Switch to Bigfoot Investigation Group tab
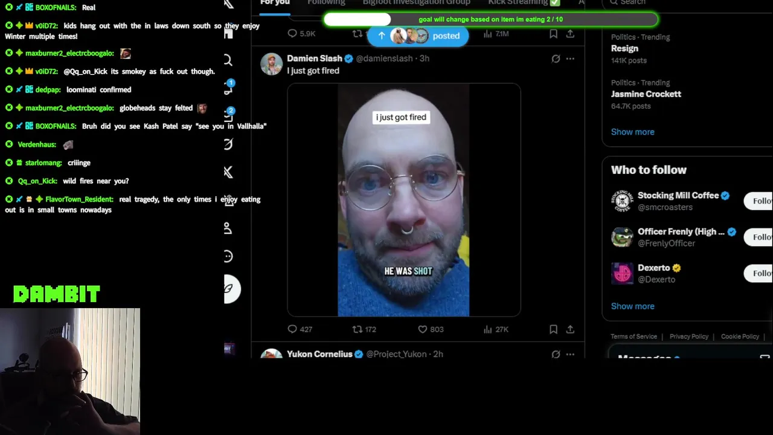773x435 pixels. point(416,3)
